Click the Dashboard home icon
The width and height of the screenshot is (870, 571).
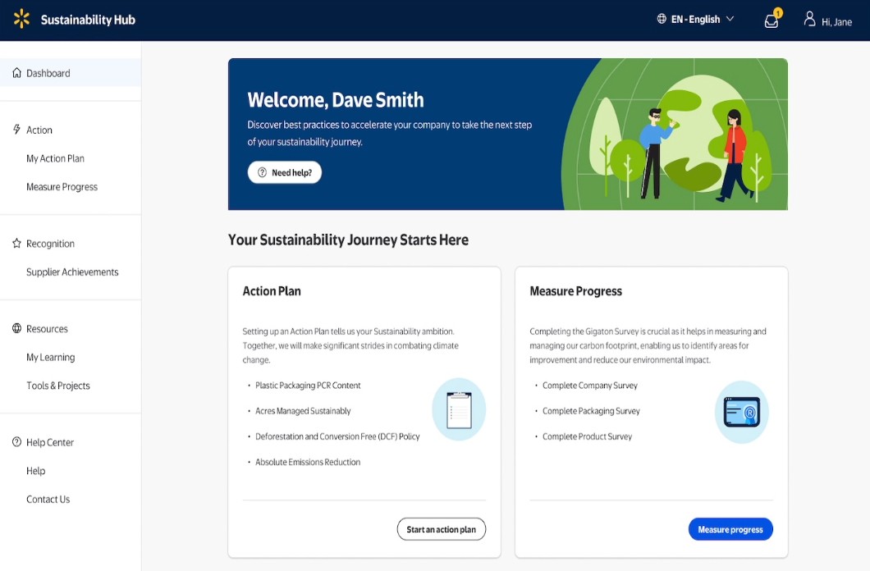[x=16, y=73]
